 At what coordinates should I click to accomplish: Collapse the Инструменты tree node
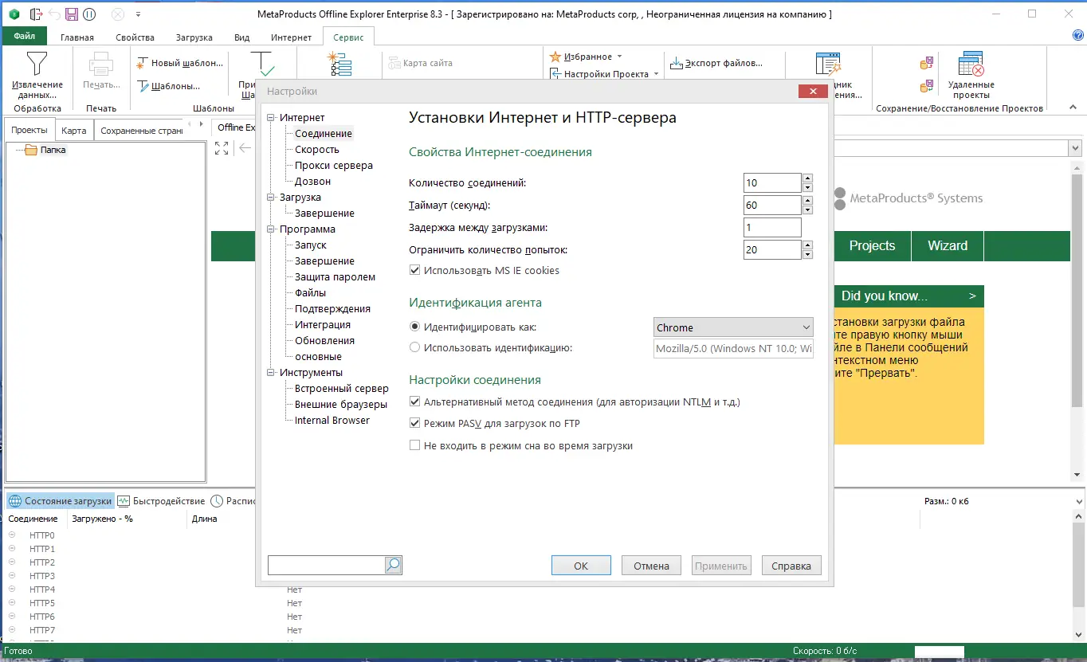[273, 373]
